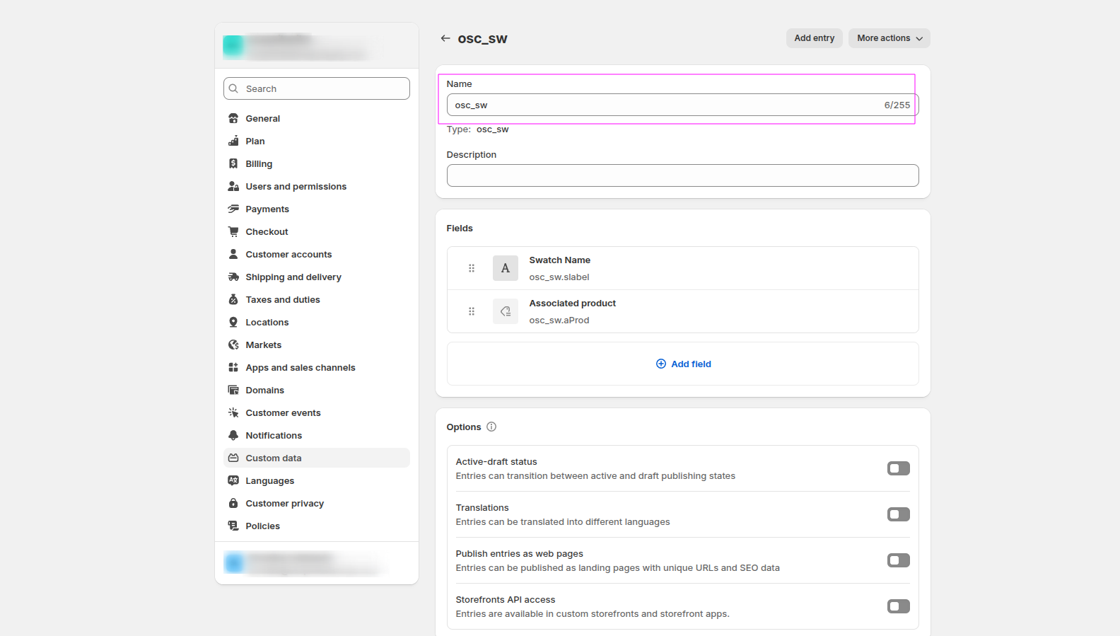The image size is (1120, 636).
Task: Go to Taxes and duties
Action: 317,299
